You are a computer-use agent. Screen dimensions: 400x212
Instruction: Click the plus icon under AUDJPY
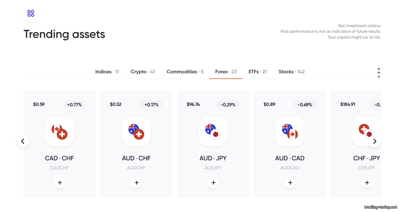point(213,183)
